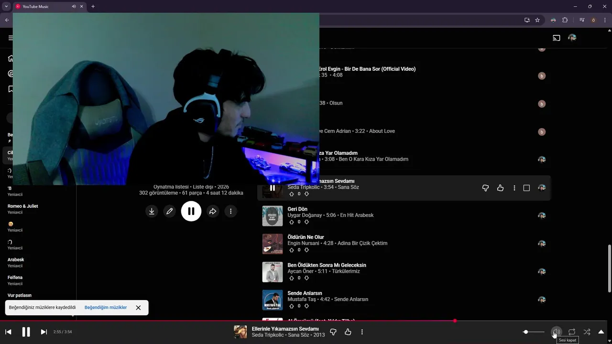This screenshot has height=344, width=612.
Task: Bookmark this page with star icon
Action: pos(537,20)
